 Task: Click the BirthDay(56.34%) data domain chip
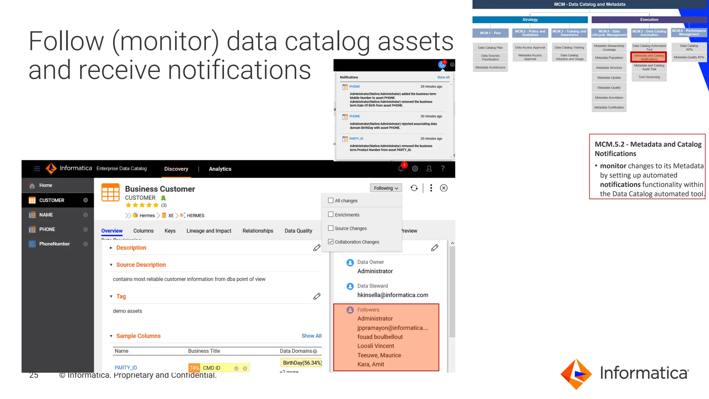(302, 363)
